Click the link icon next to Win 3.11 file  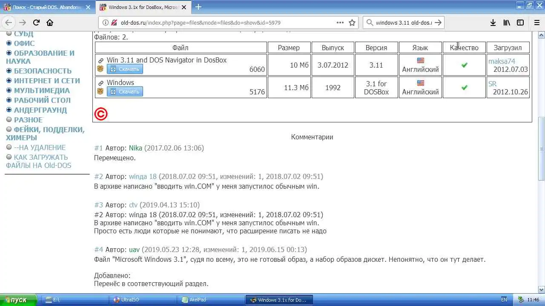[101, 60]
